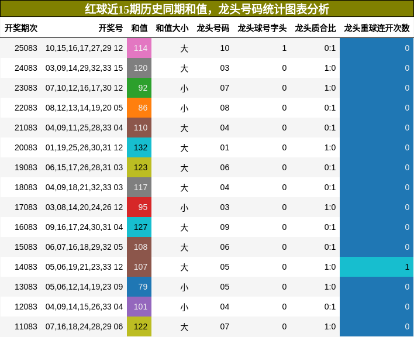The image size is (414, 337).
Task: Select period number 15083
Action: point(26,247)
